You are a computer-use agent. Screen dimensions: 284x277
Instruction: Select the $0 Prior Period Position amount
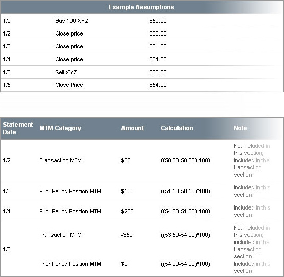(124, 264)
